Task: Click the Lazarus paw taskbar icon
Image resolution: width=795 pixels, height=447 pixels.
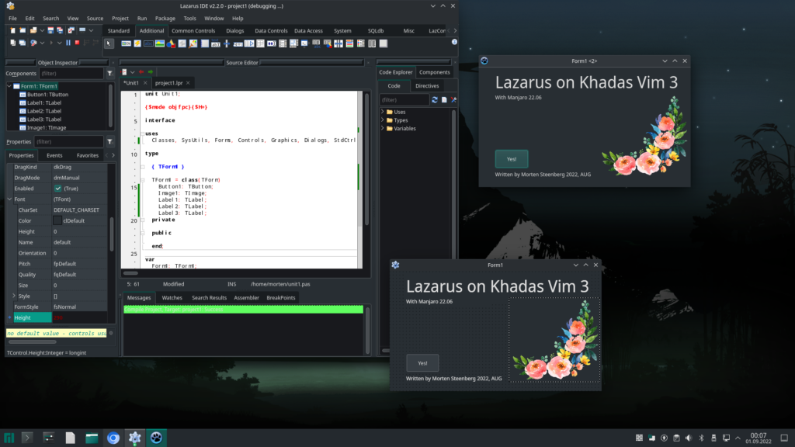Action: click(156, 438)
